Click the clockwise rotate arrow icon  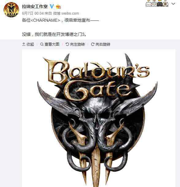click(93, 44)
